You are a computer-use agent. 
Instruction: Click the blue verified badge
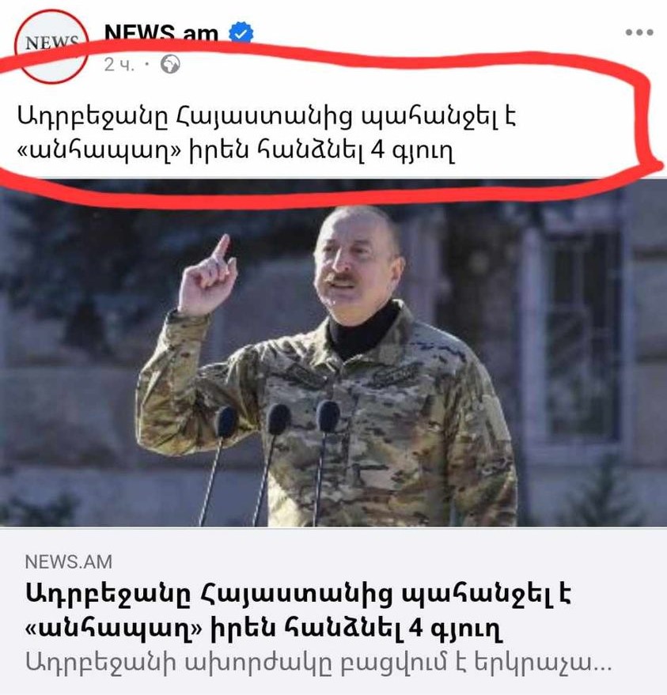[x=241, y=34]
